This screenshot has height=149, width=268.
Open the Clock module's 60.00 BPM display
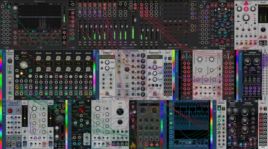[x=24, y=57]
